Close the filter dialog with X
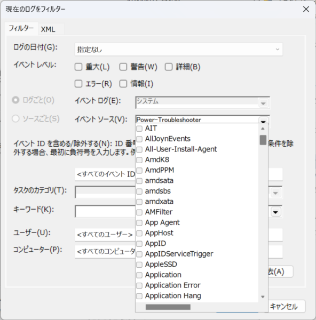Viewport: 316px width, 320px height. [x=306, y=9]
